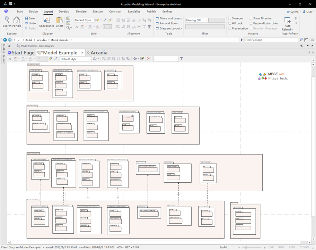Screen dimensions: 316x250
Task: Click the funnel filter icon in diagram toolbar
Action: pos(182,59)
